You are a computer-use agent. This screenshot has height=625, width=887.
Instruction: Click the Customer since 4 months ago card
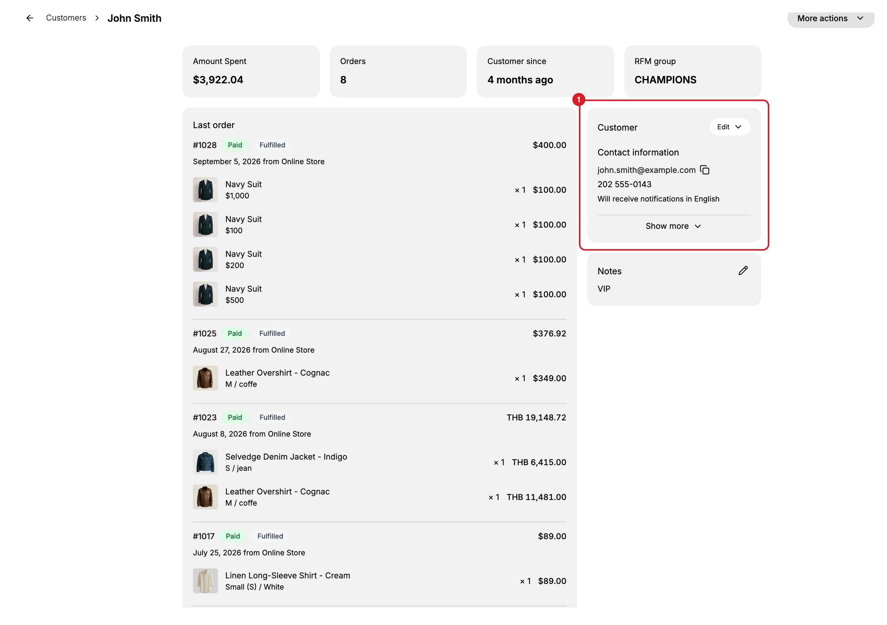545,72
